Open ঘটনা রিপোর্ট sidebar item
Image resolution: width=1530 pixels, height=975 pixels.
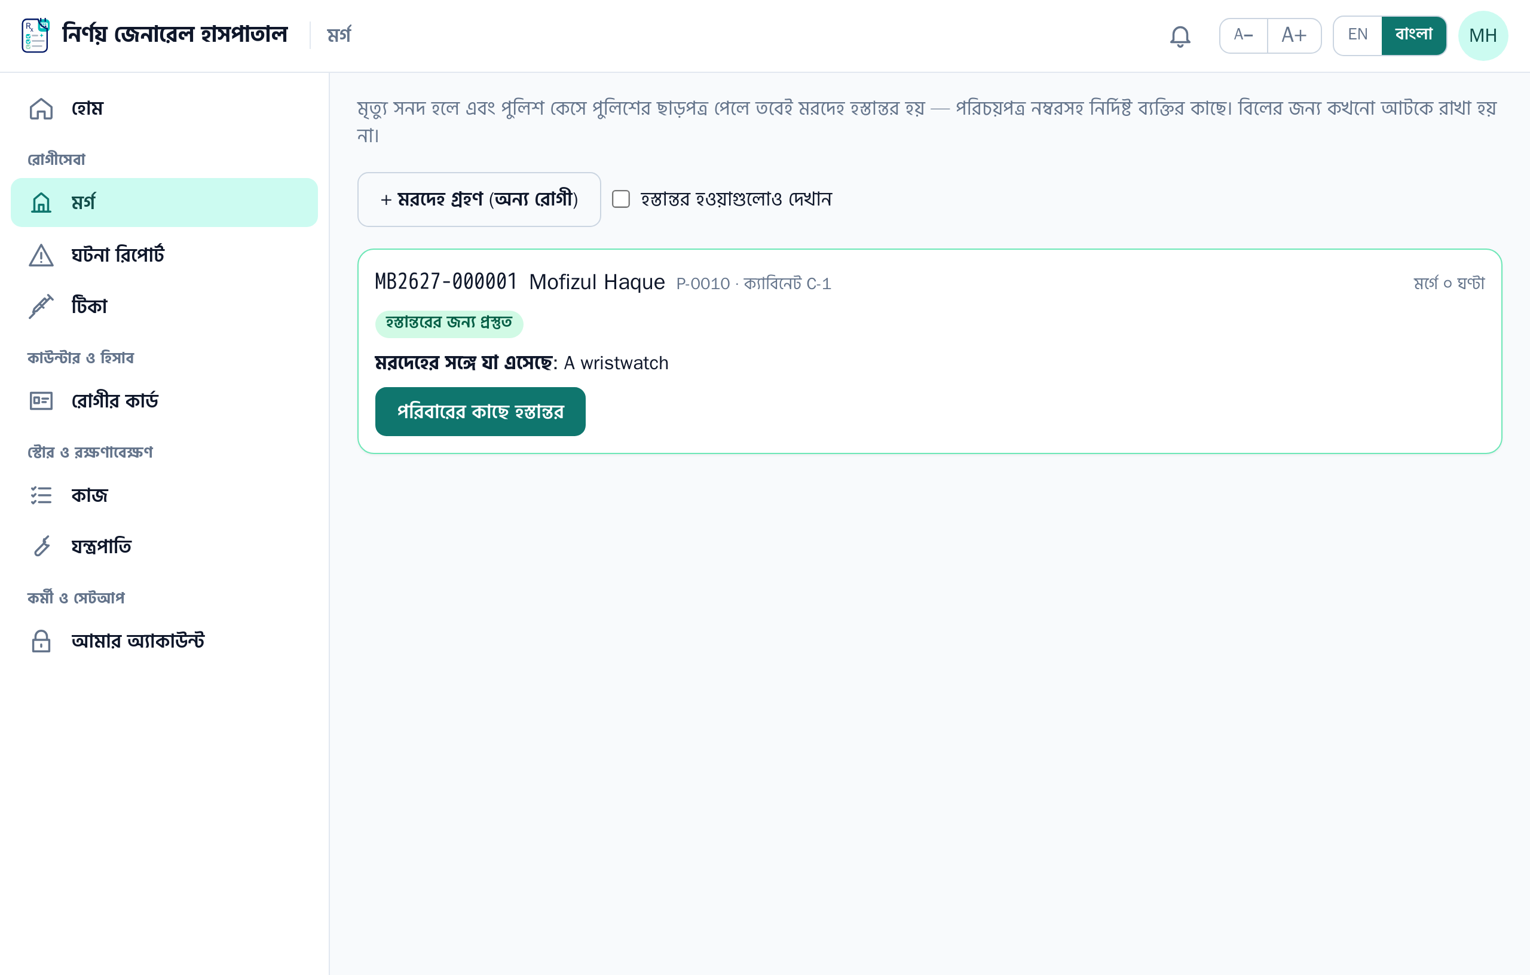pyautogui.click(x=164, y=255)
